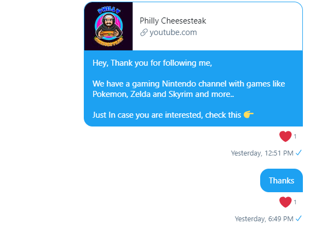This screenshot has width=310, height=230.
Task: Click the Yesterday, 12:51 PM timestamp
Action: coord(262,153)
